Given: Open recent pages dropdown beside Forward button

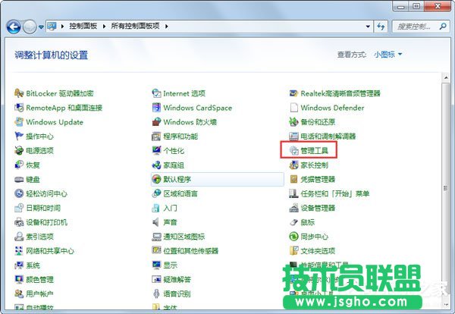Looking at the screenshot, I should 41,27.
